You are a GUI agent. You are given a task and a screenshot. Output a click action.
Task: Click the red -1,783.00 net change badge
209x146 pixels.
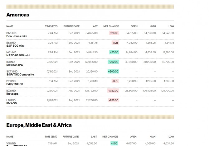pyautogui.click(x=113, y=91)
